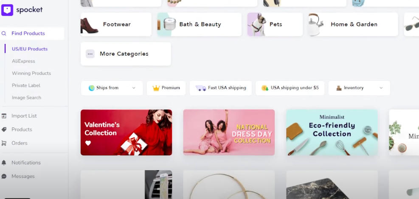Click the Find Products magnifier icon
Screen dimensions: 419x199
click(x=4, y=33)
